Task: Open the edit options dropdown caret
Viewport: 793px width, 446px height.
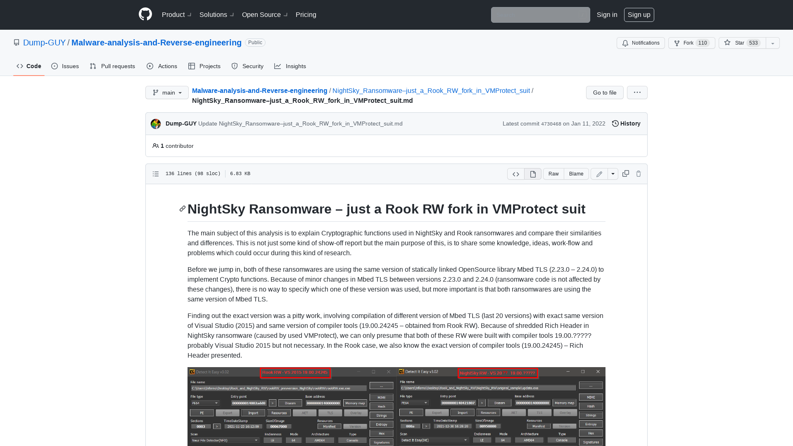Action: coord(613,174)
